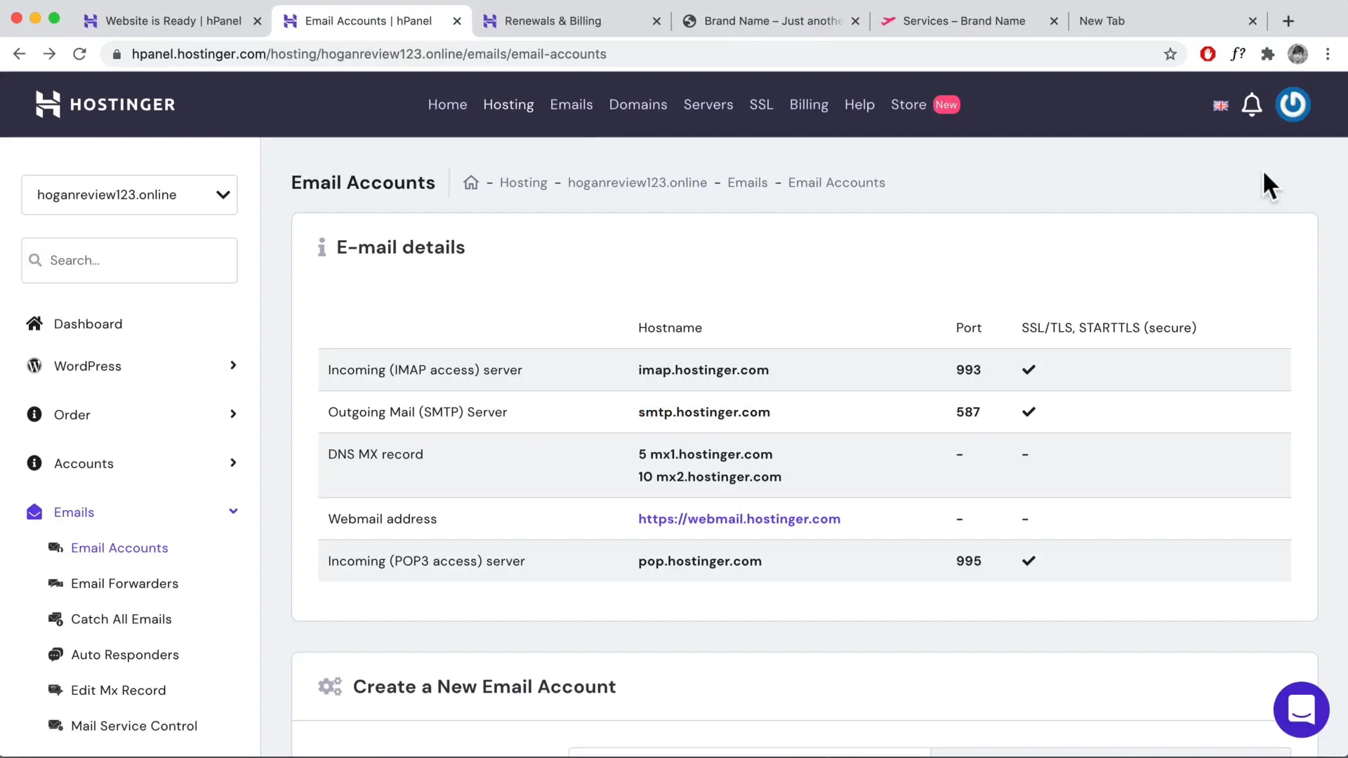1348x758 pixels.
Task: Open Hosting in top navigation
Action: click(x=508, y=105)
